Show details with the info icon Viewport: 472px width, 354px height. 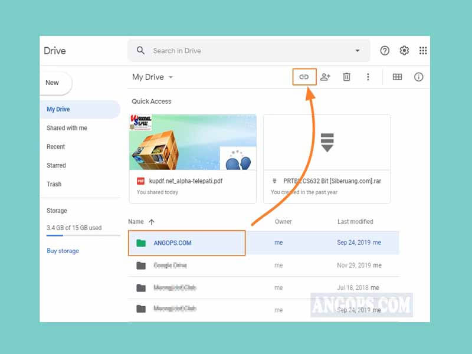(x=418, y=77)
